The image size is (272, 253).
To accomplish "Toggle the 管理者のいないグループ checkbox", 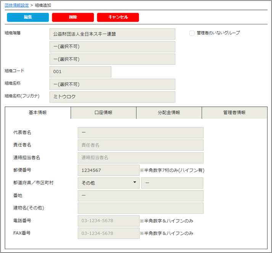I will 192,33.
